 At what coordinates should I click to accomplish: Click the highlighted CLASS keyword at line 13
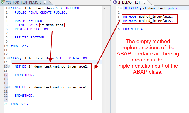coord(16,58)
